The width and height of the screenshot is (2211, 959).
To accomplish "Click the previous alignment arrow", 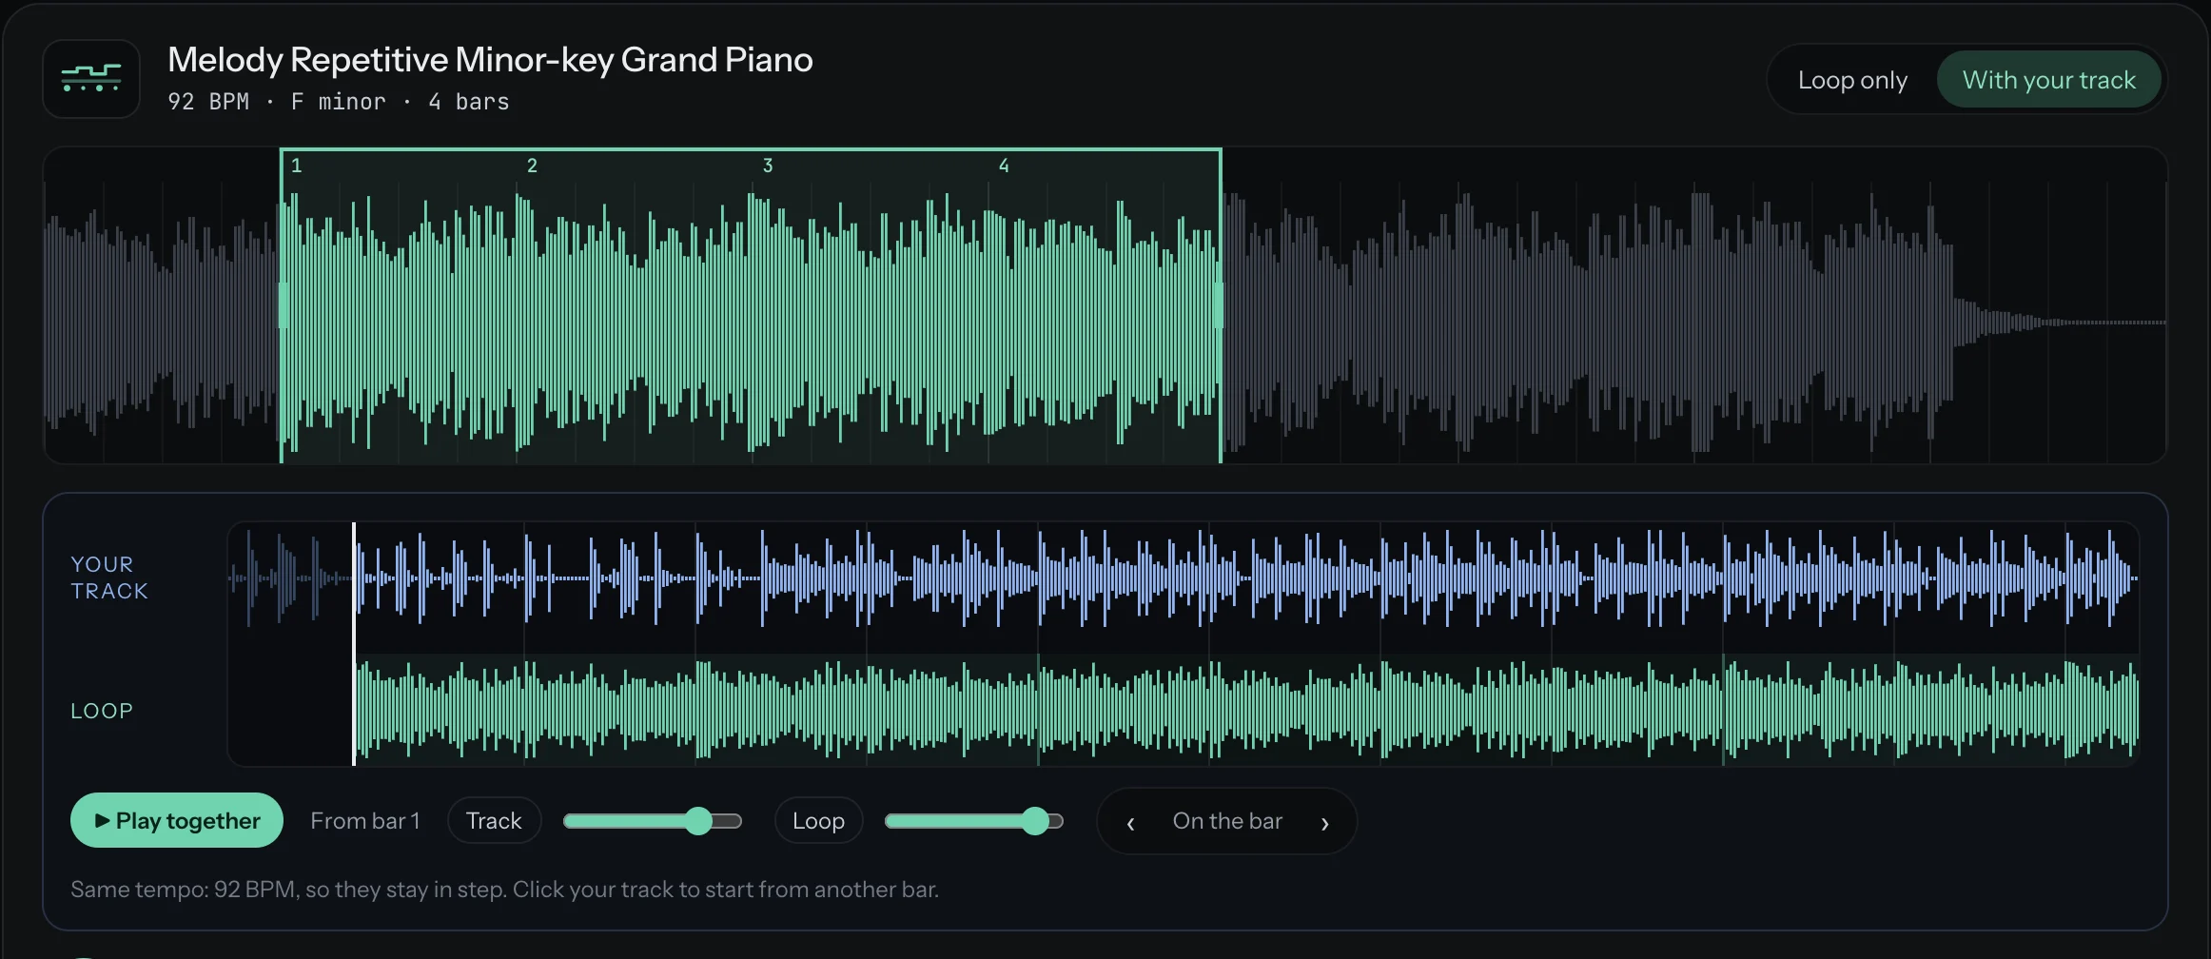I will [x=1130, y=822].
